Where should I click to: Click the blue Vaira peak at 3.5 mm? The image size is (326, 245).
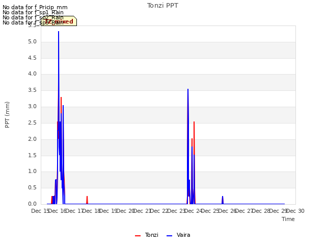coord(188,90)
